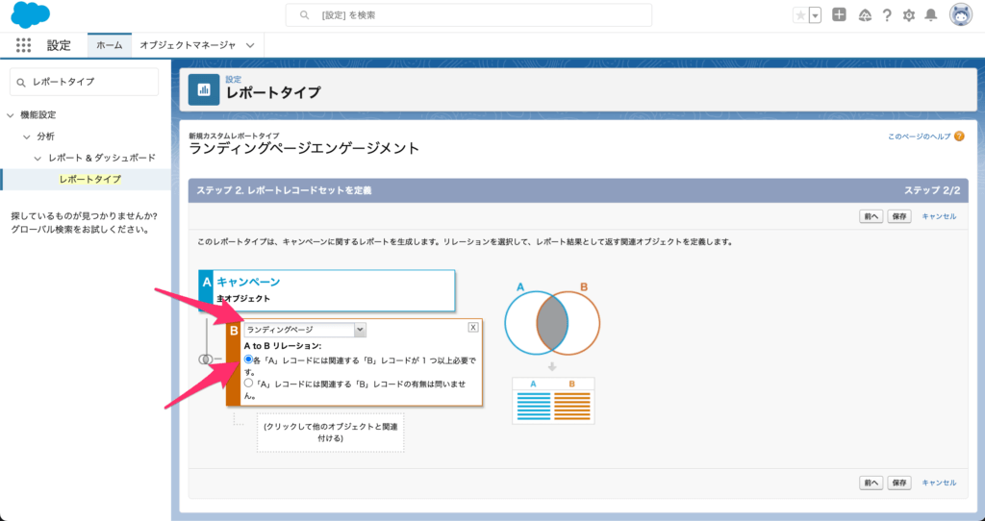Open the help question mark icon
Viewport: 985px width, 521px height.
tap(886, 15)
